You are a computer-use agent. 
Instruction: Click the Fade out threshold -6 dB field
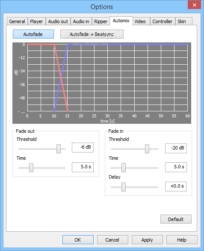[83, 147]
